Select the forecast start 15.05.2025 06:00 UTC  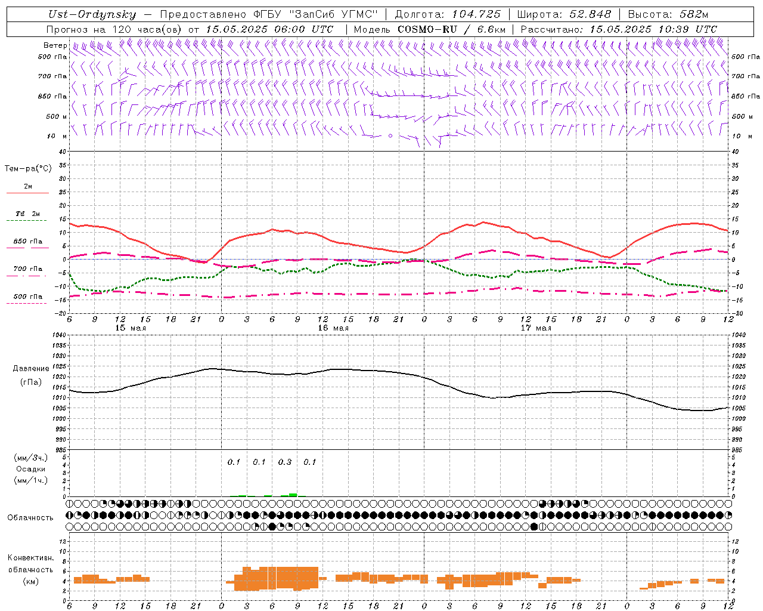[269, 29]
